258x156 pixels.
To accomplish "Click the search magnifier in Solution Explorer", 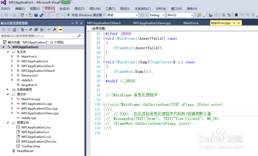I will [x=79, y=36].
